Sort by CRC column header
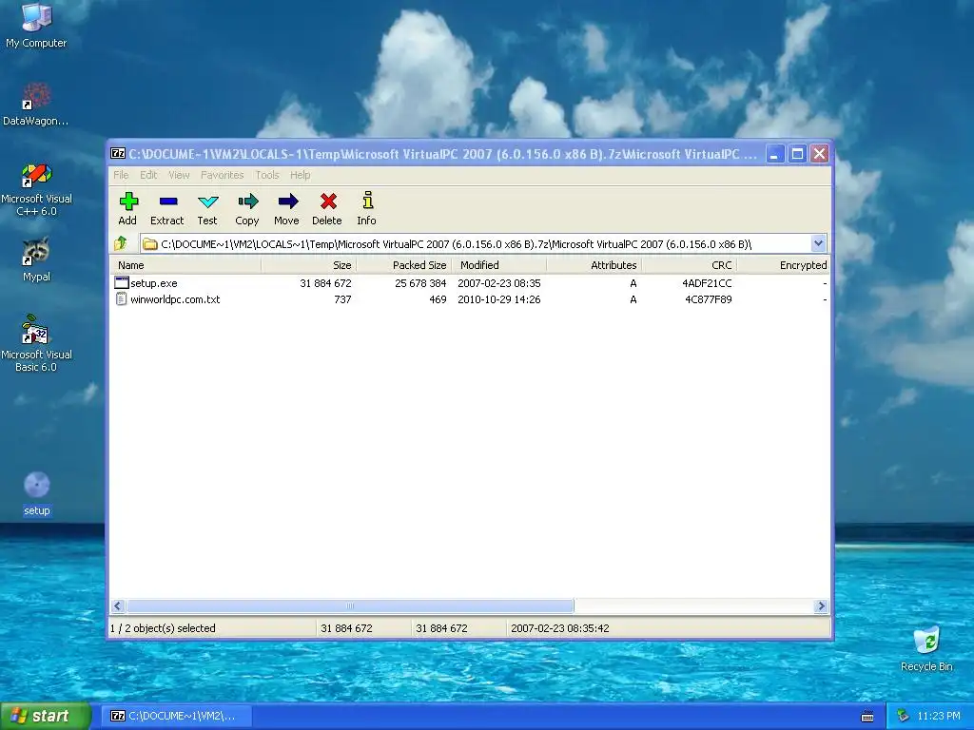This screenshot has height=730, width=974. (689, 265)
